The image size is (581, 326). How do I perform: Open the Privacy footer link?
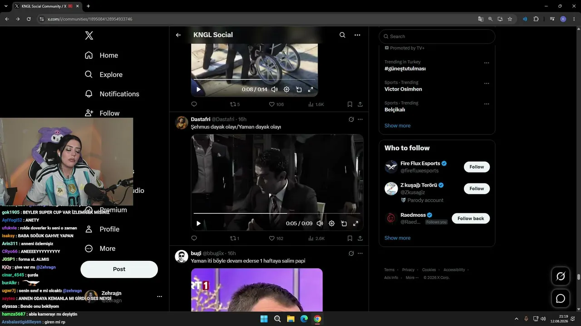click(x=408, y=270)
